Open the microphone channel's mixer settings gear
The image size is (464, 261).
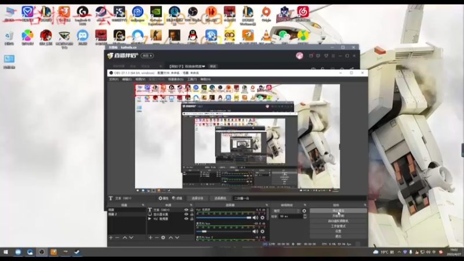click(263, 231)
